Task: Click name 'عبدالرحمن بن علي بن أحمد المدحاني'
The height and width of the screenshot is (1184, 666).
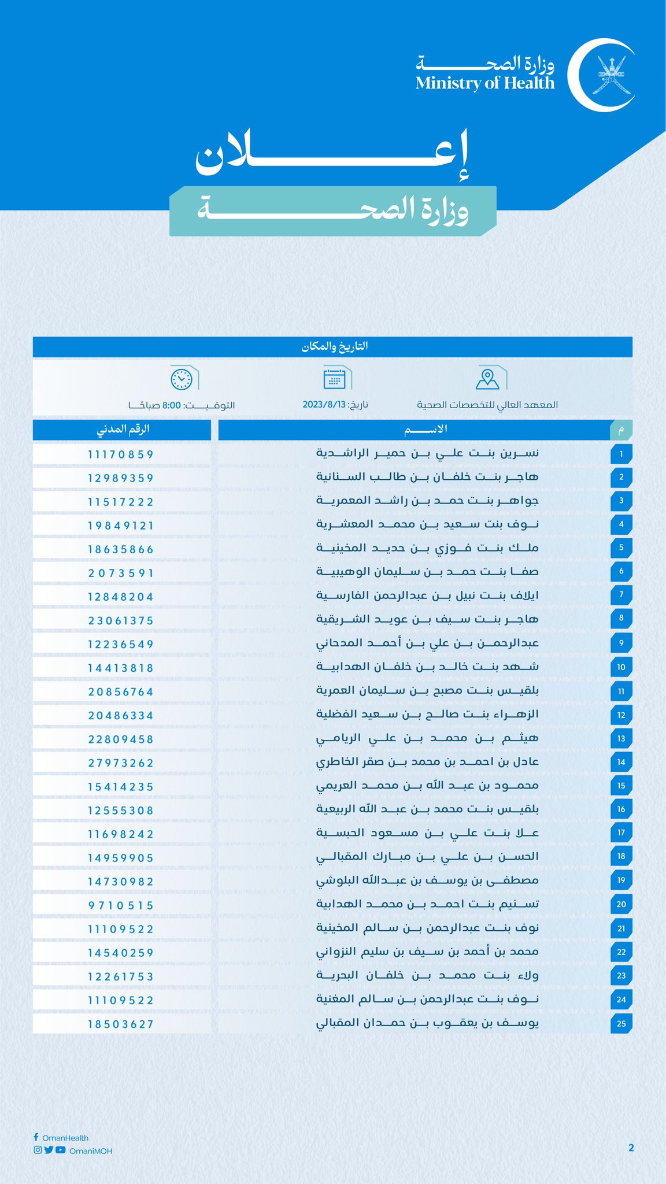Action: click(427, 643)
